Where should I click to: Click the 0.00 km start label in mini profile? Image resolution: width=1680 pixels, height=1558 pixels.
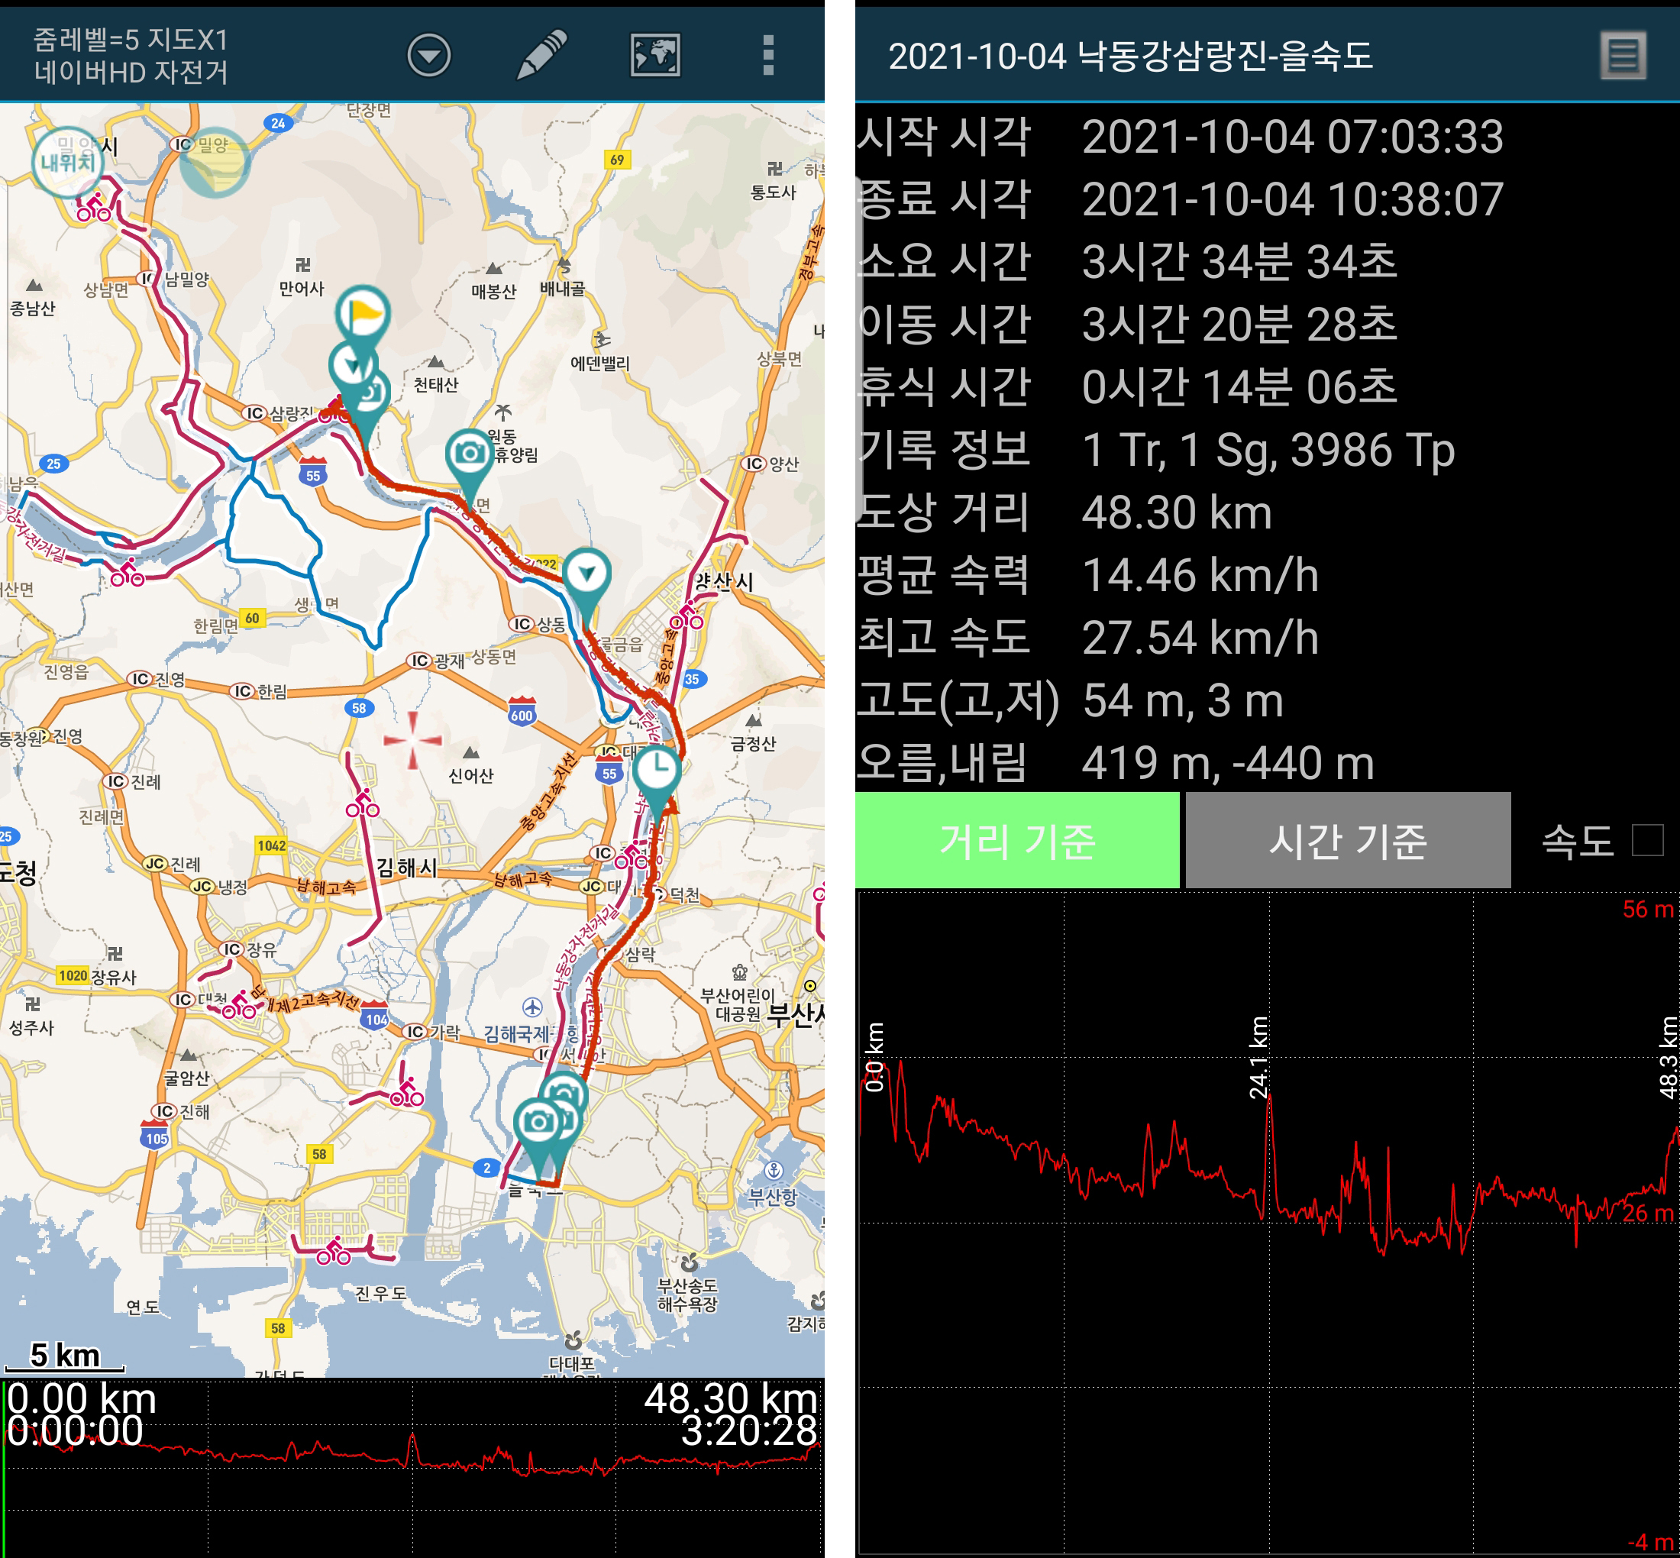82,1398
